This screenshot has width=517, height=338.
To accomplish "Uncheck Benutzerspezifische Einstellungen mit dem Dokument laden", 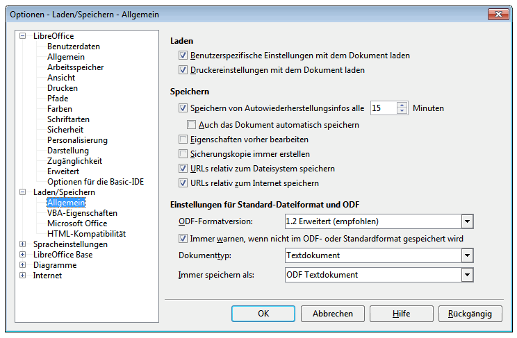I will pos(183,56).
